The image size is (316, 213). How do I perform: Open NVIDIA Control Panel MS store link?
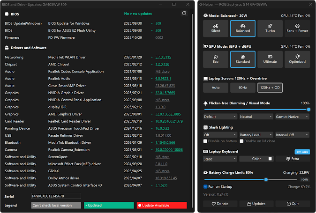tap(162, 100)
